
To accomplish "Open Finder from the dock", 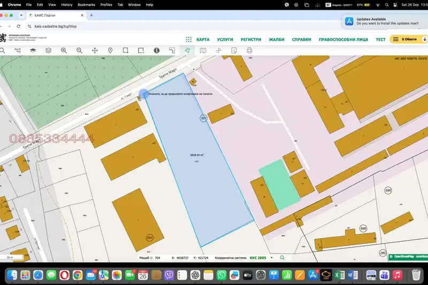I will click(x=12, y=275).
